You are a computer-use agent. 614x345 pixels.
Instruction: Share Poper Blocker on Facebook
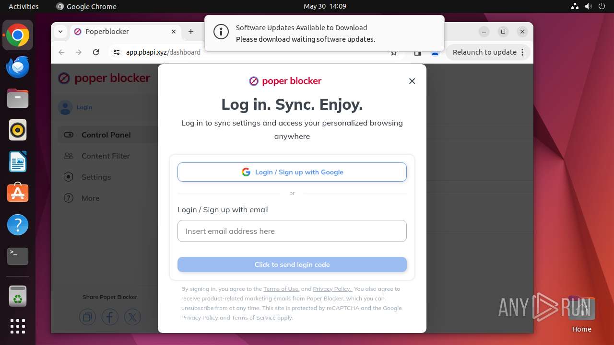point(110,317)
